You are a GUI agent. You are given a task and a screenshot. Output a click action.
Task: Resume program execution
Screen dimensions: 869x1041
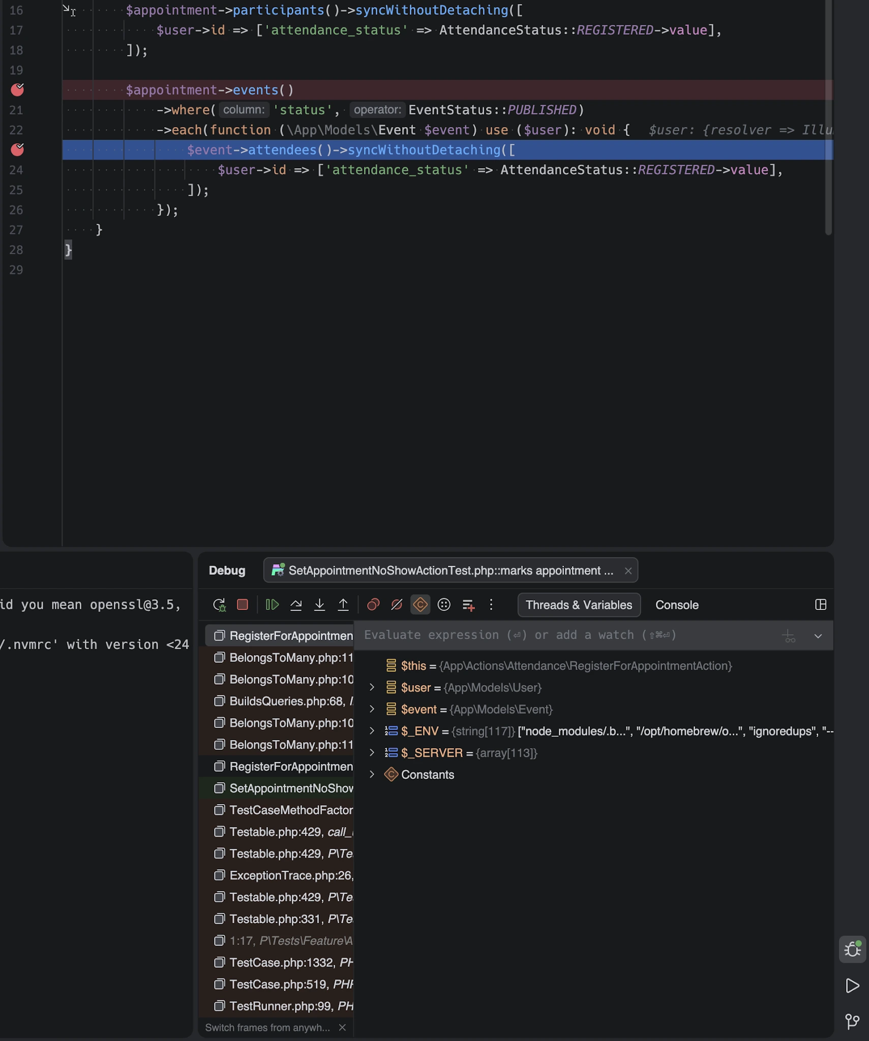(x=272, y=605)
